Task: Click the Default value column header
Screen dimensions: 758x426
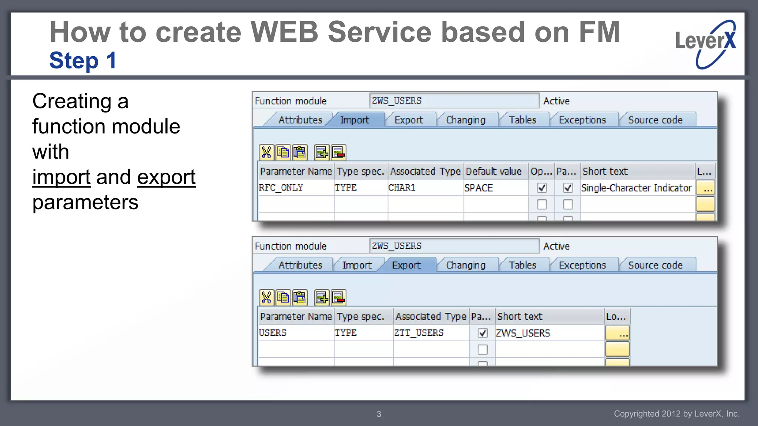Action: pos(496,171)
